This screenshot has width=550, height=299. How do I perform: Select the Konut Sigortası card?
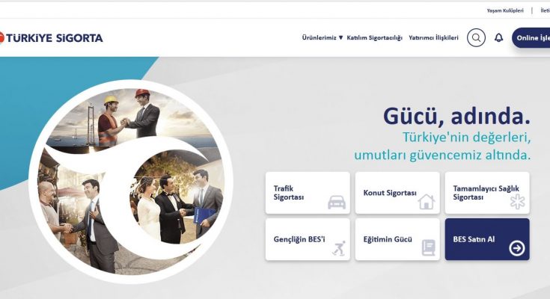click(x=397, y=193)
